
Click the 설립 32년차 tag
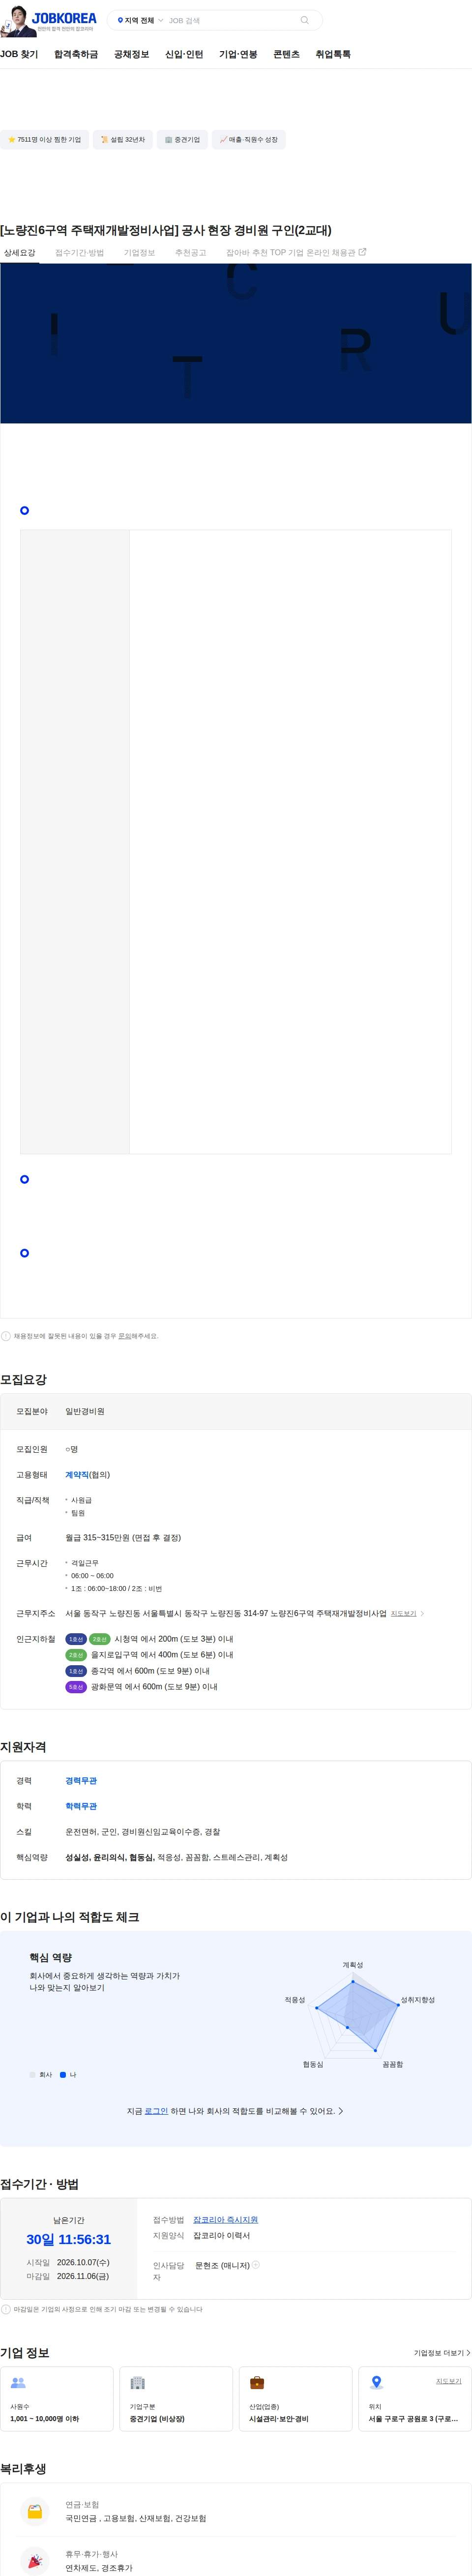pos(122,140)
